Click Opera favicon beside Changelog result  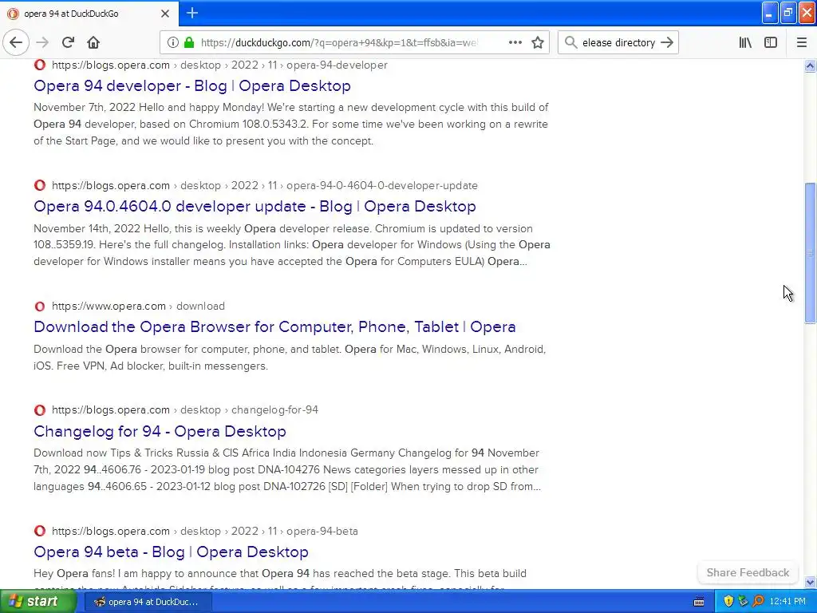pyautogui.click(x=40, y=410)
